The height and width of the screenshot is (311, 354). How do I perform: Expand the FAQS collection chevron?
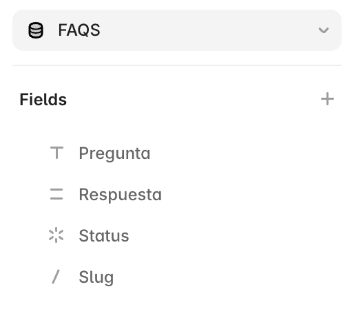[x=324, y=30]
